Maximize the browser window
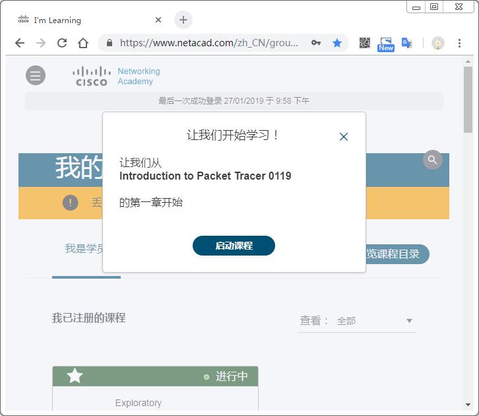The image size is (479, 416). click(x=434, y=7)
